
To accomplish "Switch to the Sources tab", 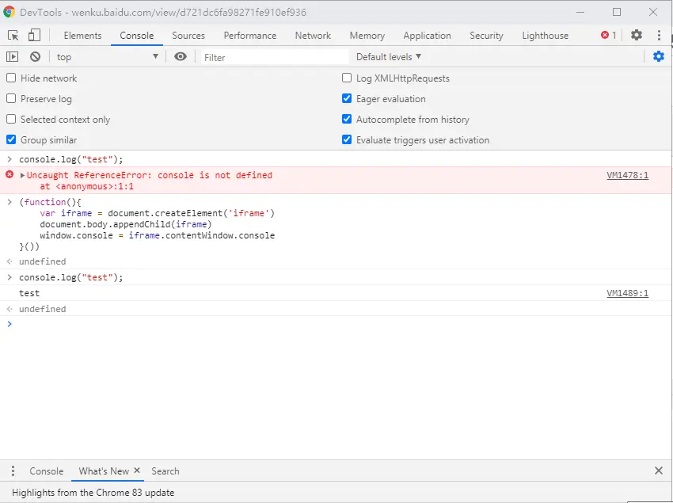I will (x=188, y=35).
